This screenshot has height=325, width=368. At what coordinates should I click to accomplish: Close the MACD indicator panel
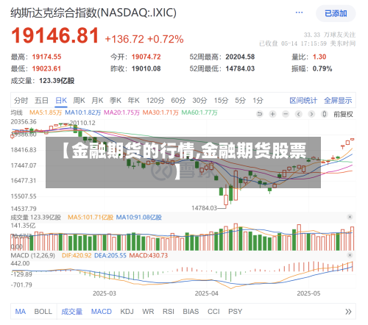click(350, 255)
